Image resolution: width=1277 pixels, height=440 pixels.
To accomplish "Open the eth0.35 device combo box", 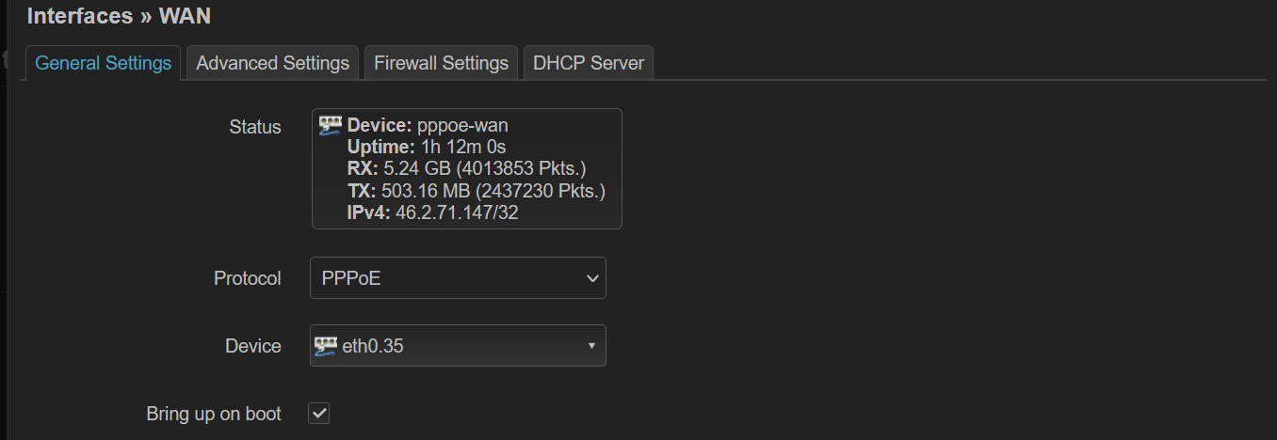I will pos(458,345).
